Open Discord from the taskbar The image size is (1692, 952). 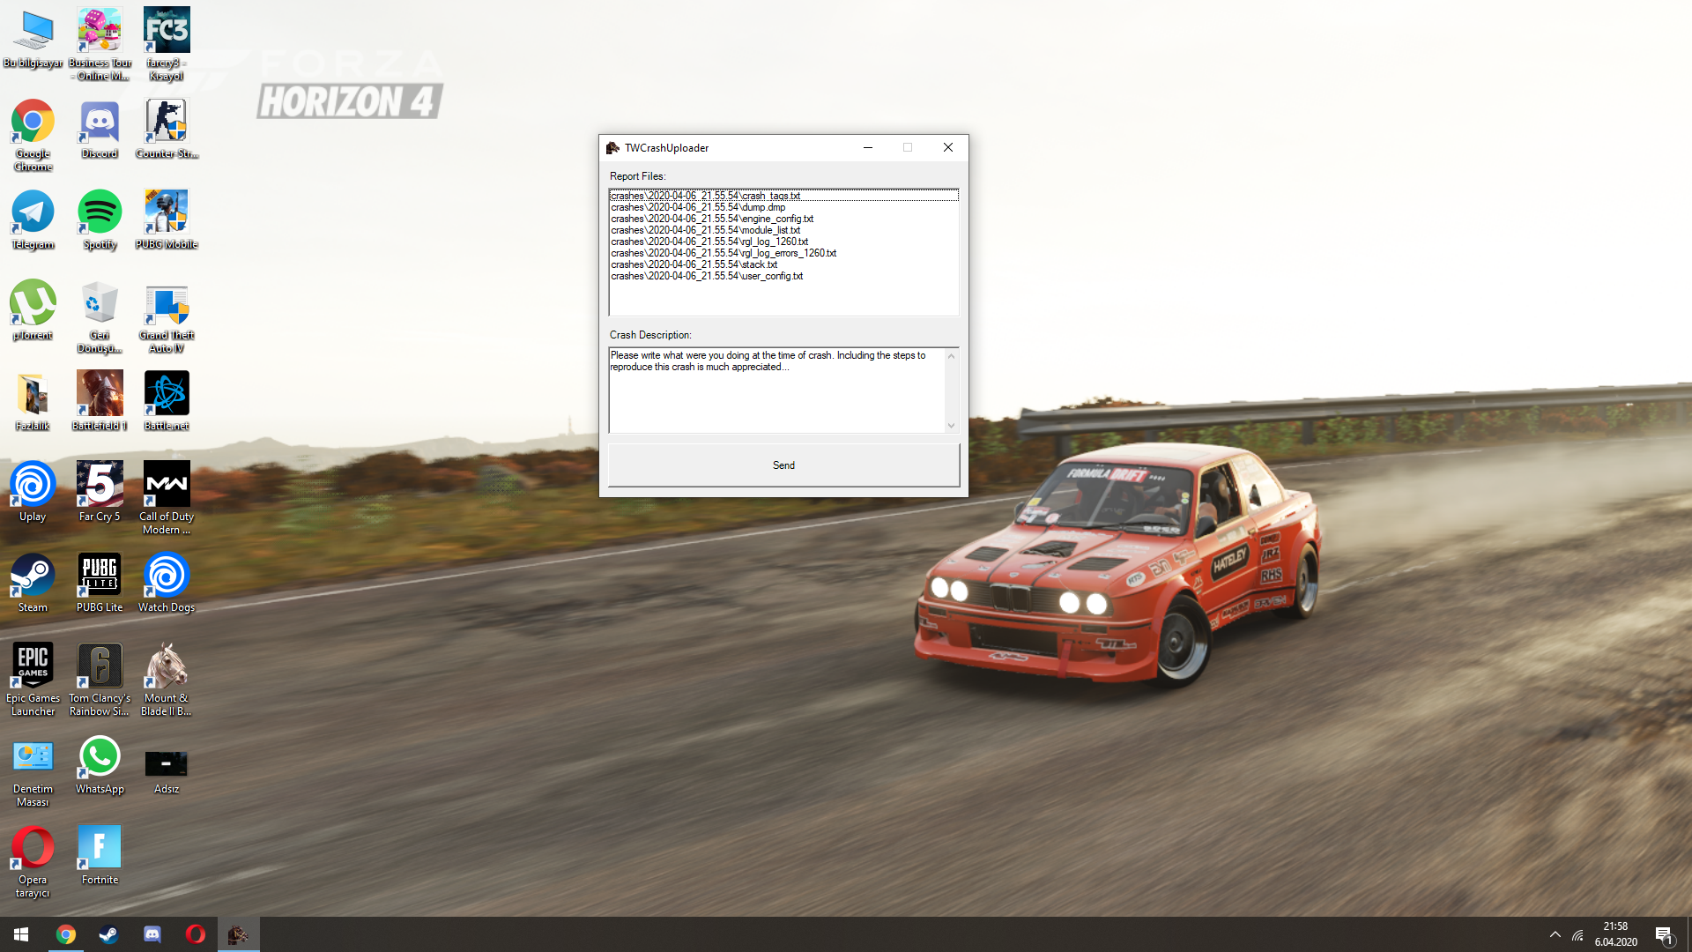click(x=152, y=934)
